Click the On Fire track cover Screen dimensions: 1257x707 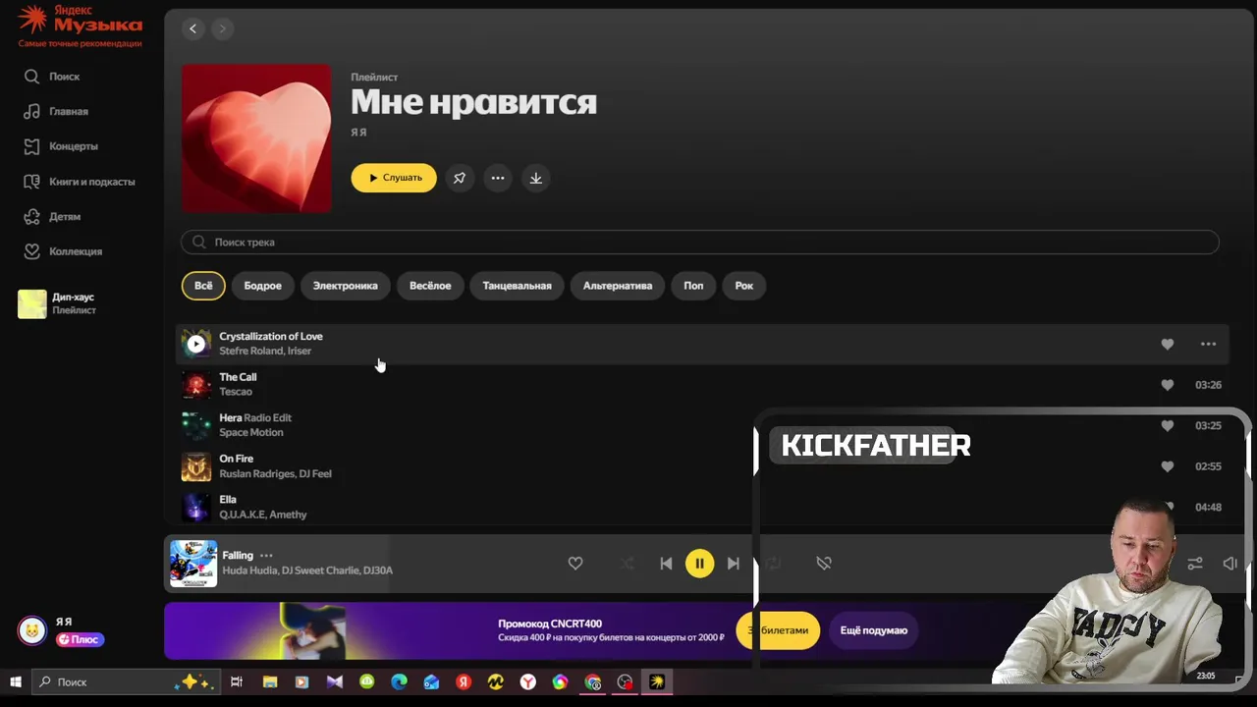(x=196, y=466)
